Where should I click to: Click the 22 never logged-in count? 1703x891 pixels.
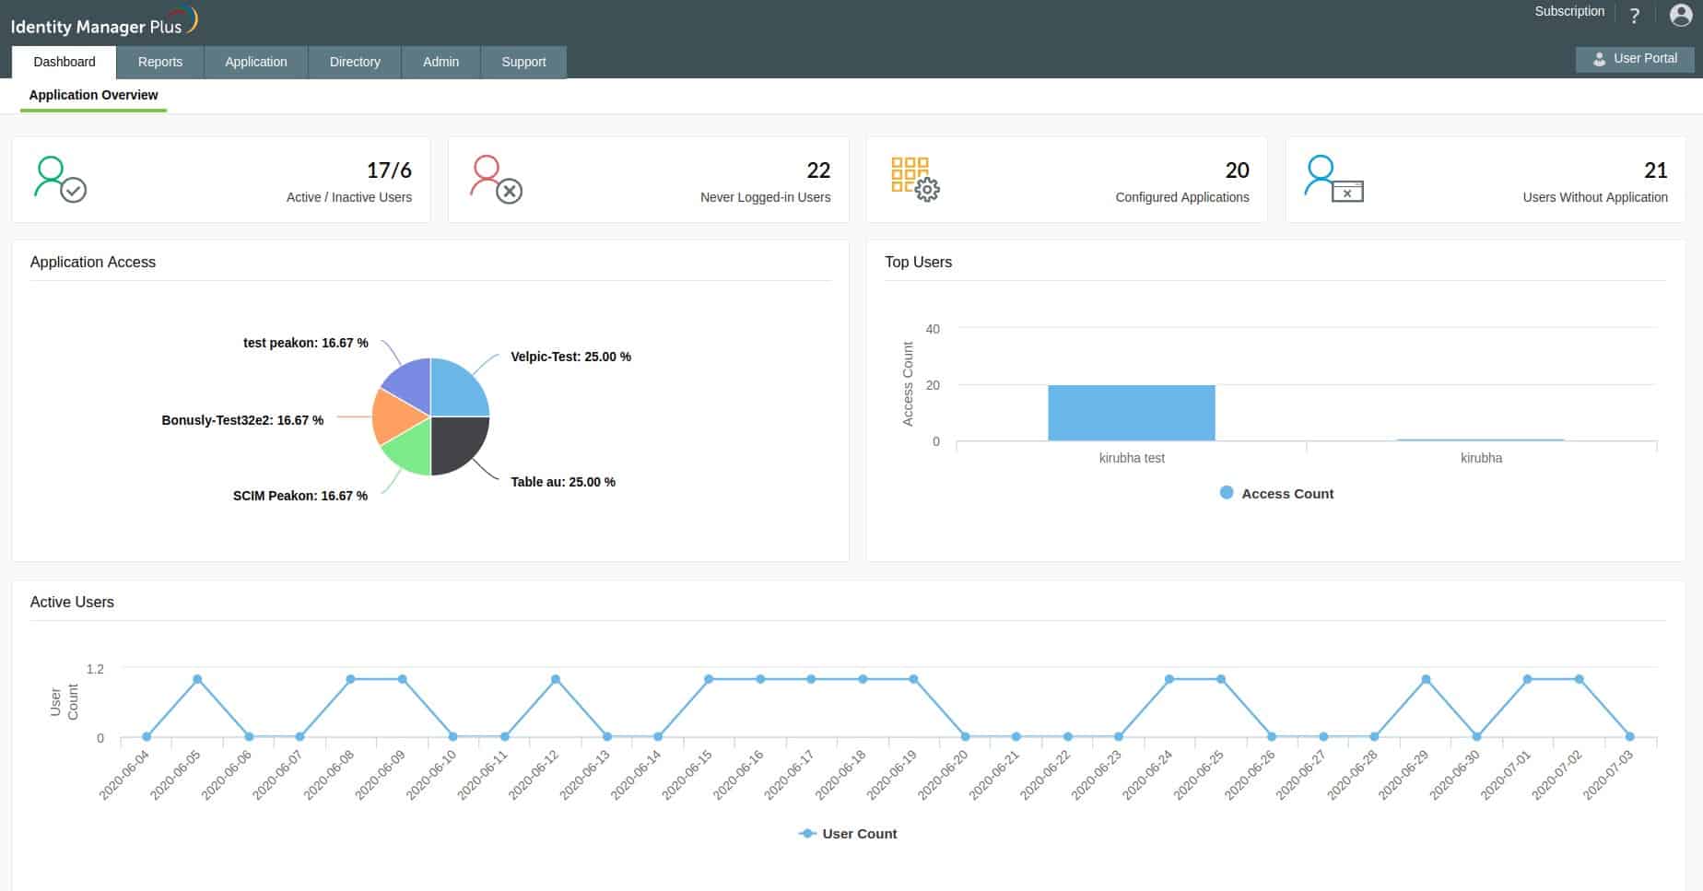tap(818, 170)
